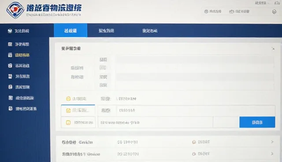Image resolution: width=282 pixels, height=162 pixels.
Task: Open the sixth sidebar menu item icon
Action: pyautogui.click(x=11, y=98)
